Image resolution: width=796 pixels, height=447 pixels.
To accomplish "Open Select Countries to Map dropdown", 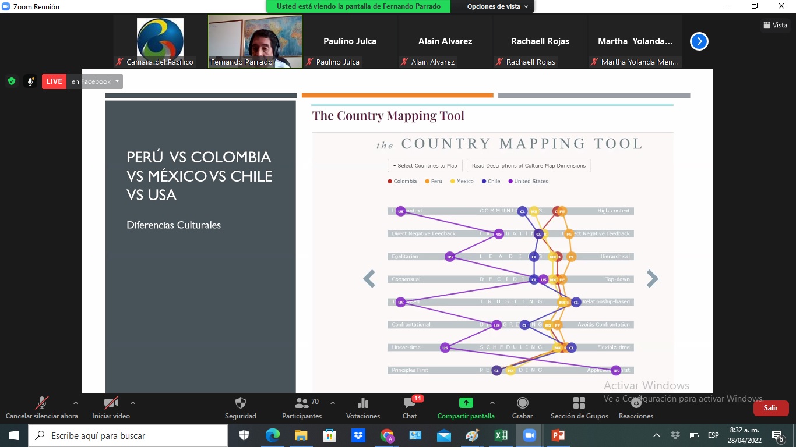I will click(x=425, y=166).
